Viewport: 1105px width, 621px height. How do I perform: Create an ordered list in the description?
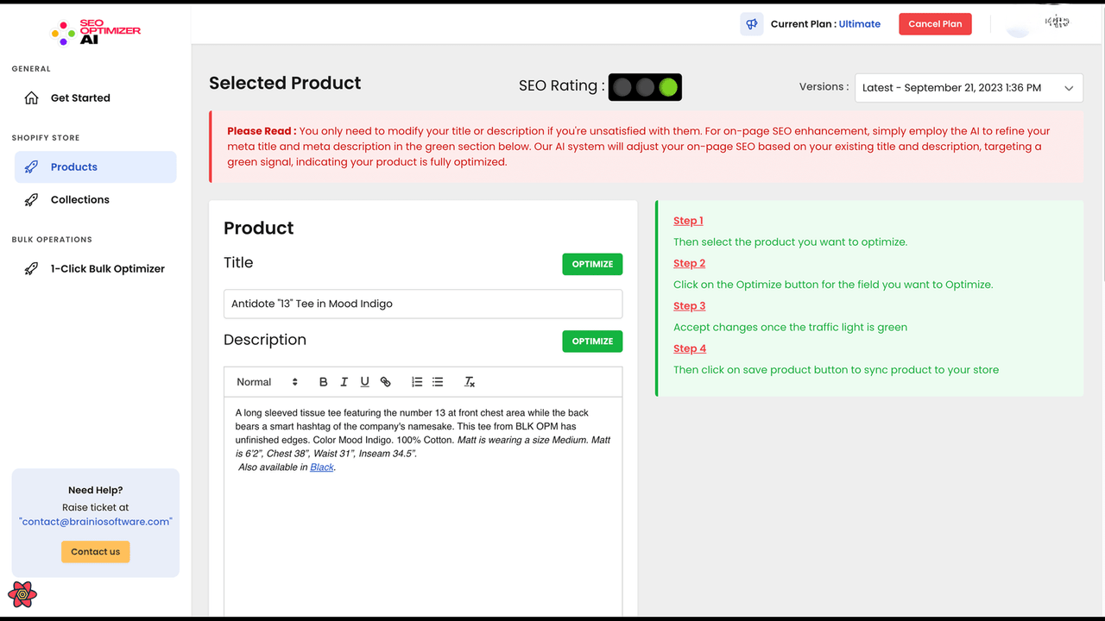(x=416, y=381)
